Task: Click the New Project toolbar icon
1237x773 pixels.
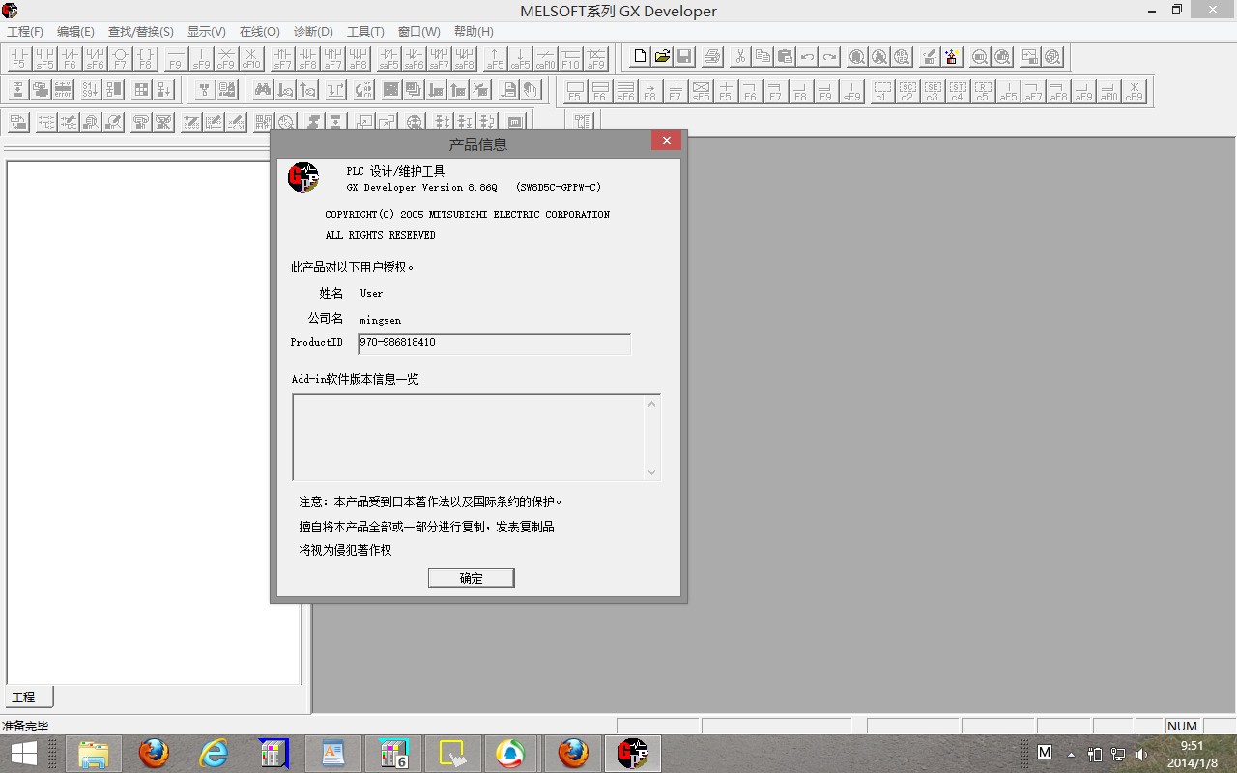Action: 639,57
